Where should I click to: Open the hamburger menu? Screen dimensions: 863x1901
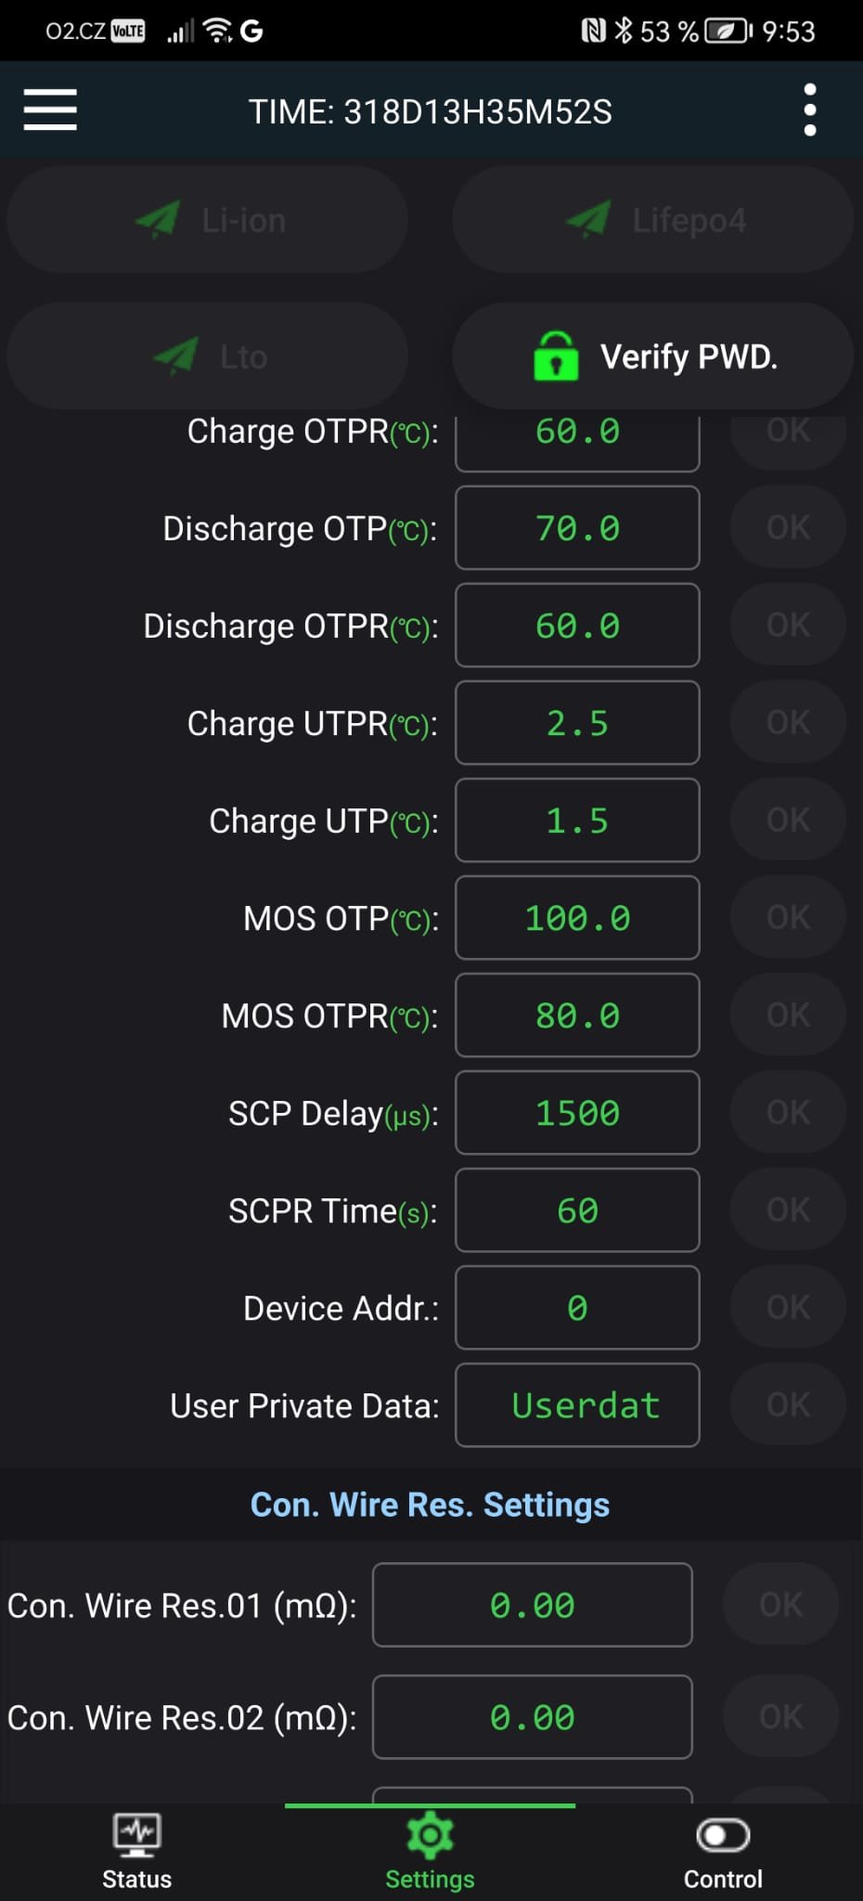pyautogui.click(x=50, y=110)
